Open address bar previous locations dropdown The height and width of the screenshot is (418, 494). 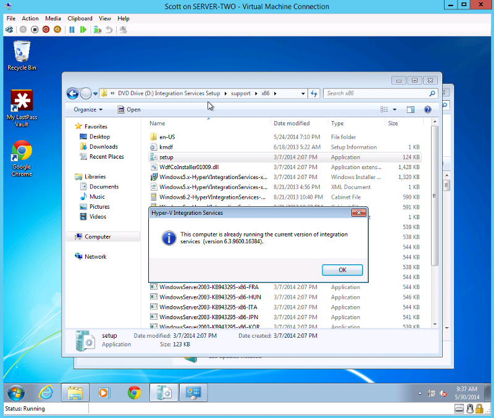(x=303, y=94)
